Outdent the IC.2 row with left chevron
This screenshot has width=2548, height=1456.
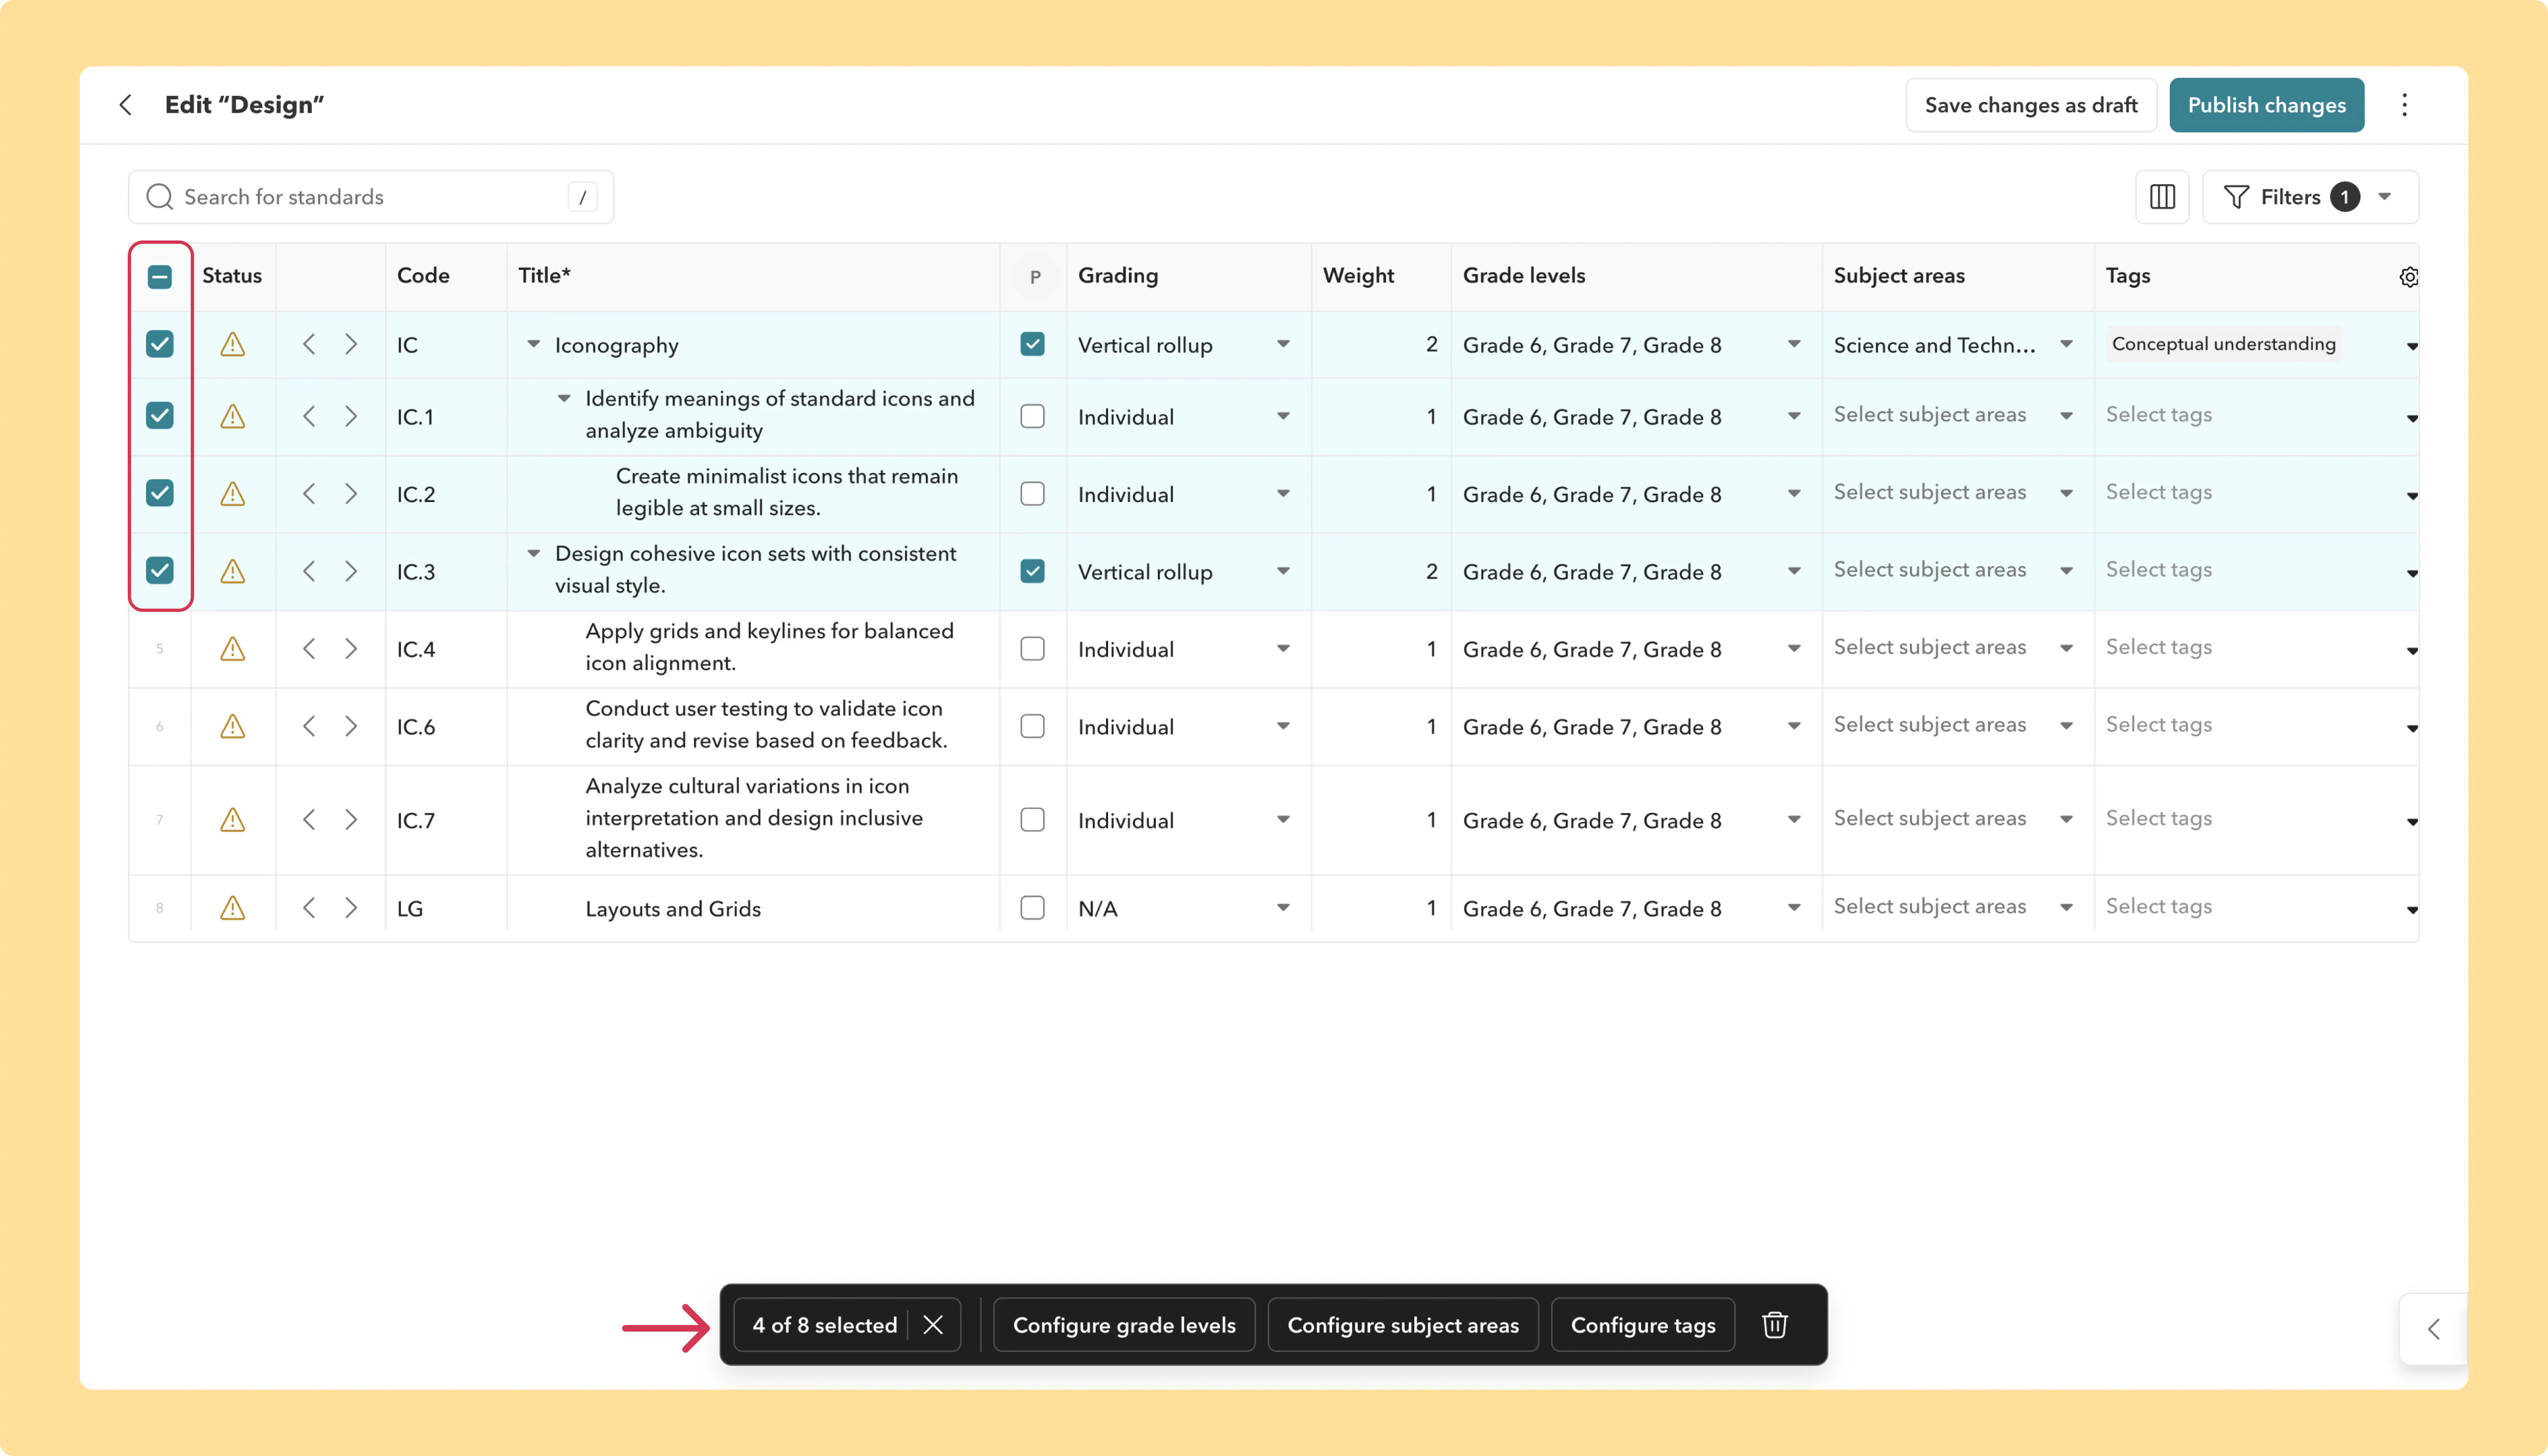(309, 494)
